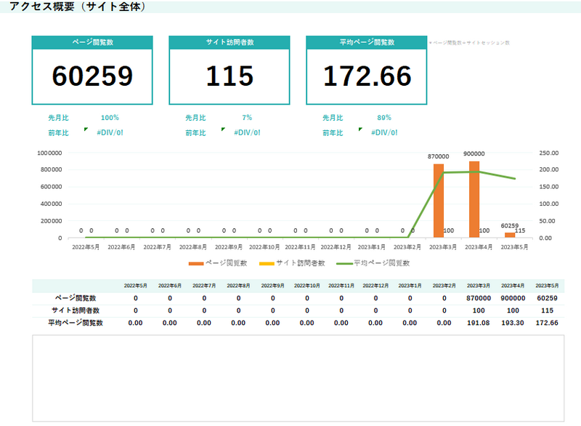The width and height of the screenshot is (581, 426).
Task: Click the 900000 cell in the data table
Action: click(512, 298)
